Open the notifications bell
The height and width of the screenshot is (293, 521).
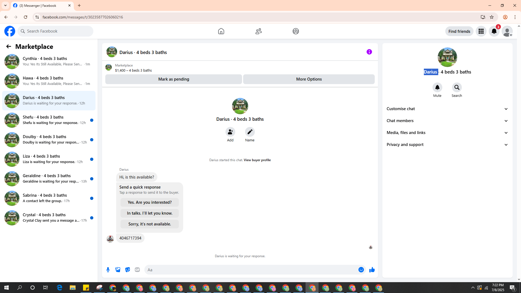[x=494, y=31]
